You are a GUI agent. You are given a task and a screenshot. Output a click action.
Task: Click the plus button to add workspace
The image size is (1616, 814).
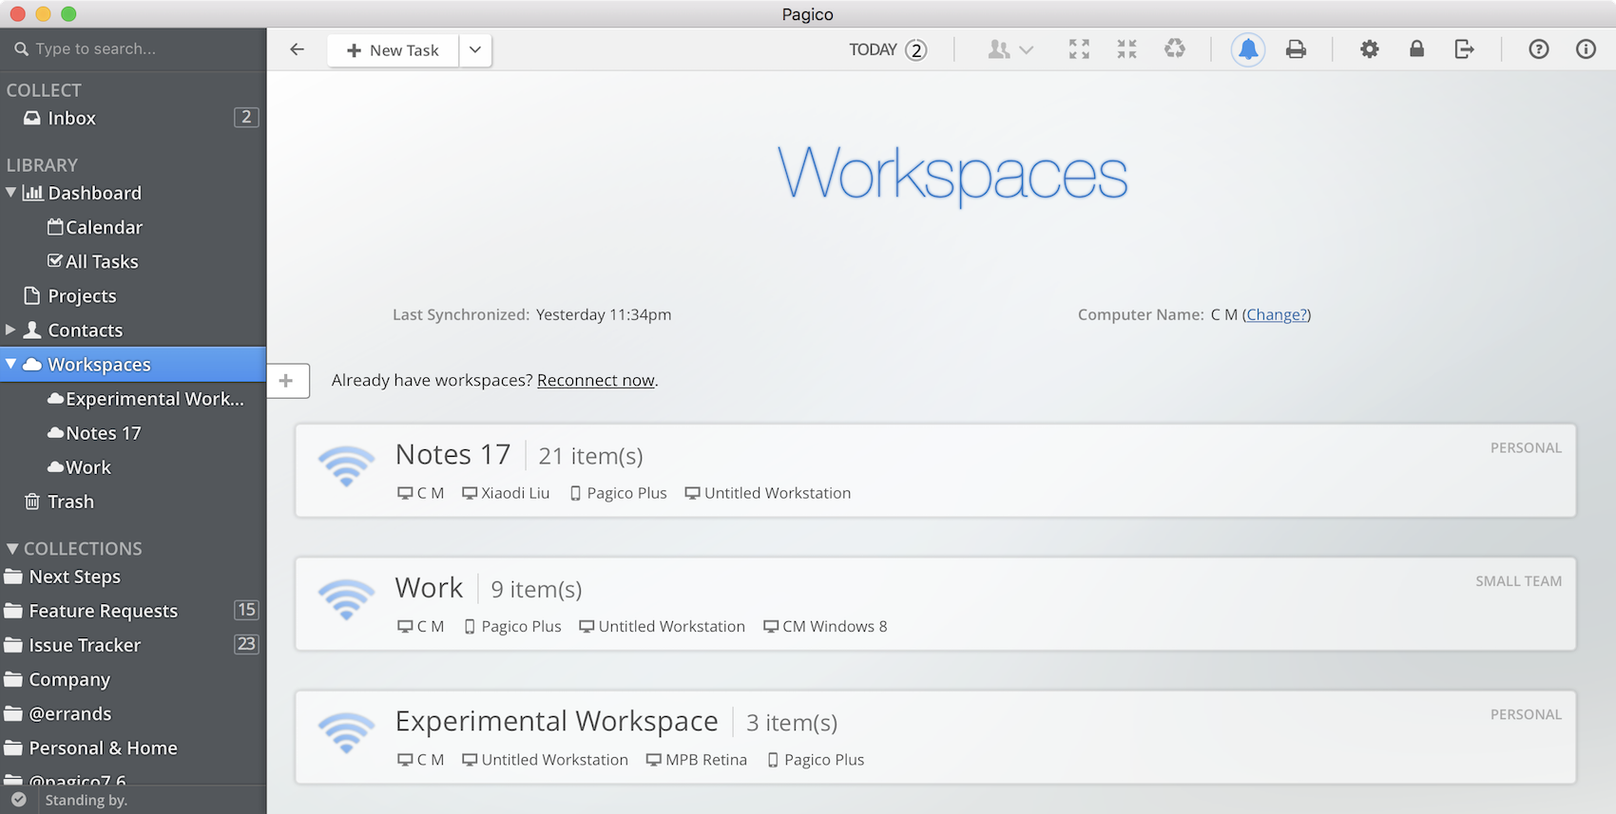pos(287,381)
